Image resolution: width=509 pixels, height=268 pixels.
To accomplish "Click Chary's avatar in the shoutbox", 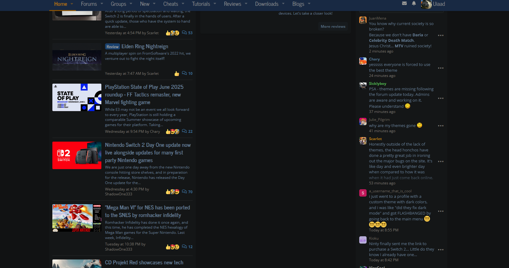I will [x=363, y=61].
